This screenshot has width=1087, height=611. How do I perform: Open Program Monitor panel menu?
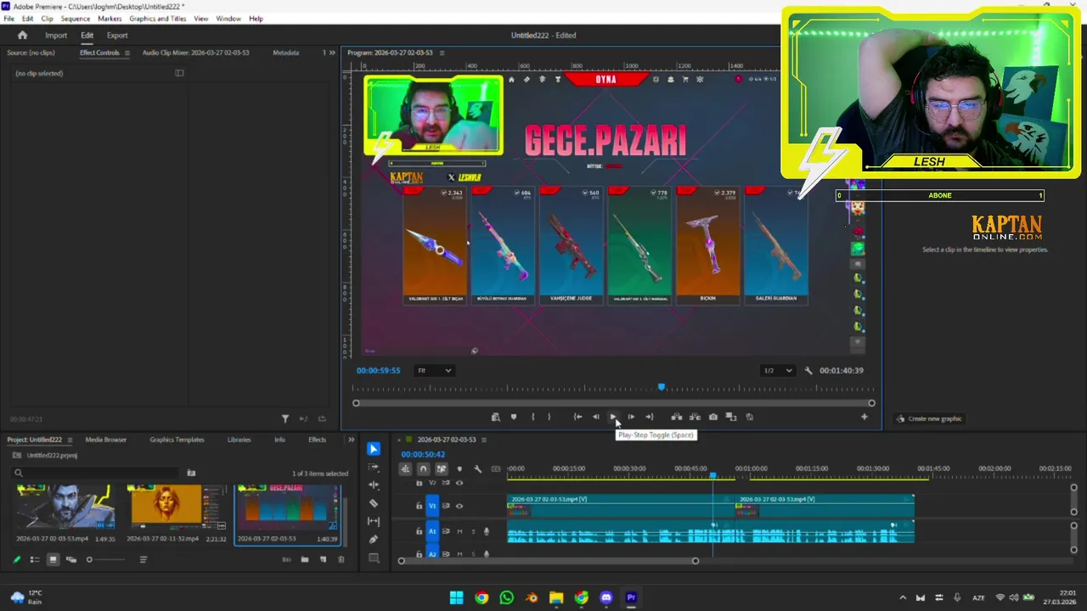coord(442,53)
